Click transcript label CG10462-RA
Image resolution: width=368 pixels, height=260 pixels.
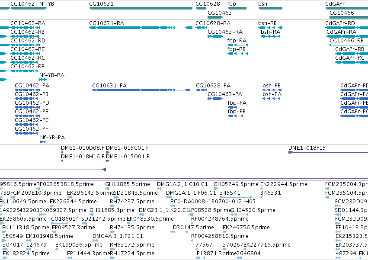pyautogui.click(x=28, y=23)
